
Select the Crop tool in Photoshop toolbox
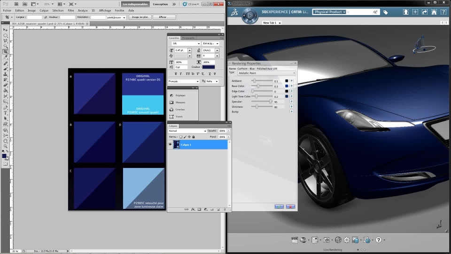click(5, 52)
